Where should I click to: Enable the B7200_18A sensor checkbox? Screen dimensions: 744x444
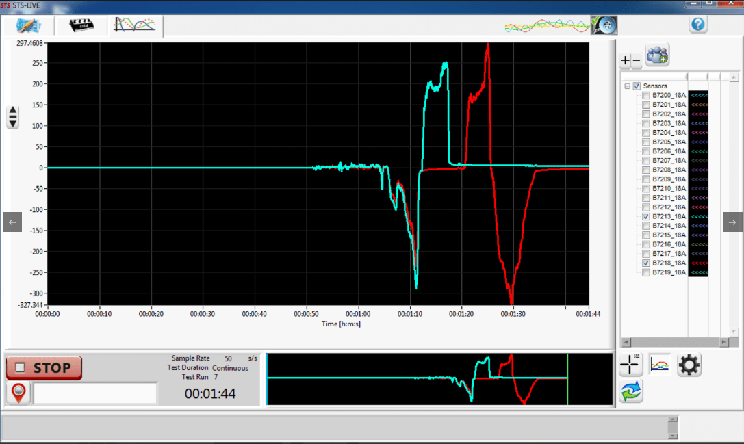[x=646, y=95]
